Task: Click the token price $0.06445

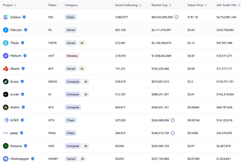Action: coord(193,107)
